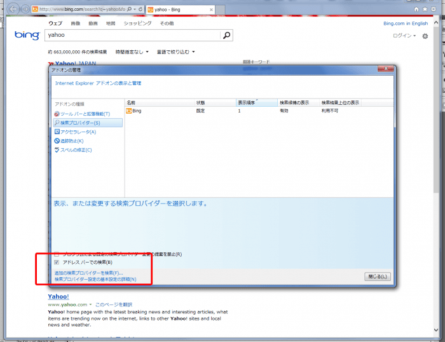Open Bing settings gear icon
This screenshot has height=342, width=445.
425,36
